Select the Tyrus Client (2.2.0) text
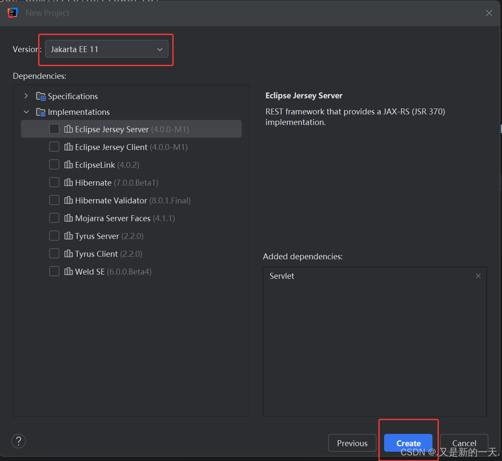502x461 pixels. (x=109, y=254)
